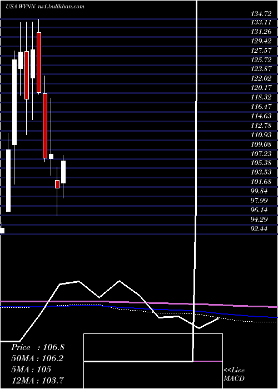Click the 99.84 price axis label
Screen dimensions: 278x389
pos(260,191)
